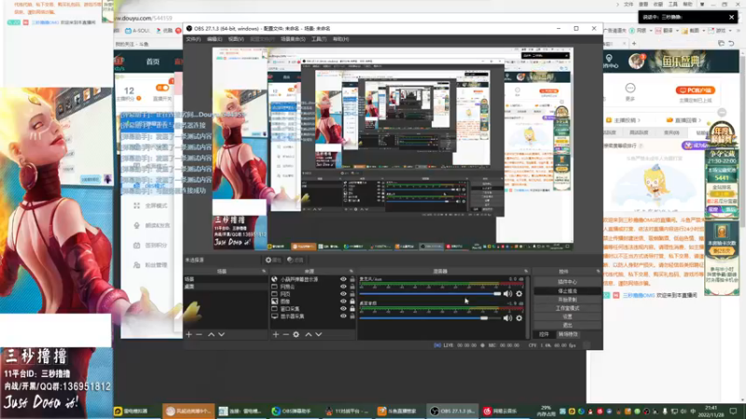The height and width of the screenshot is (419, 746).
Task: Open the 截图 dropdown in browser toolbar
Action: (703, 31)
